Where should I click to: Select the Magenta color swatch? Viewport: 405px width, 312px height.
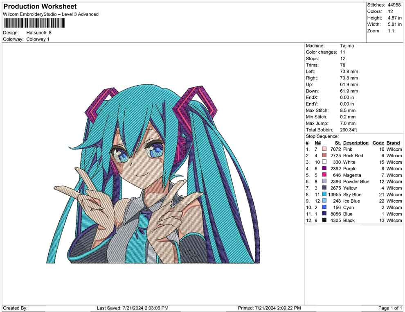324,175
